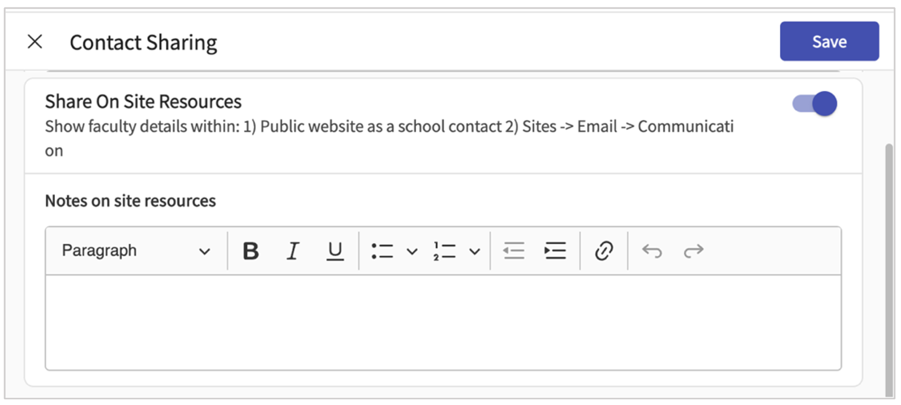Open the Paragraph style dropdown

tap(136, 251)
